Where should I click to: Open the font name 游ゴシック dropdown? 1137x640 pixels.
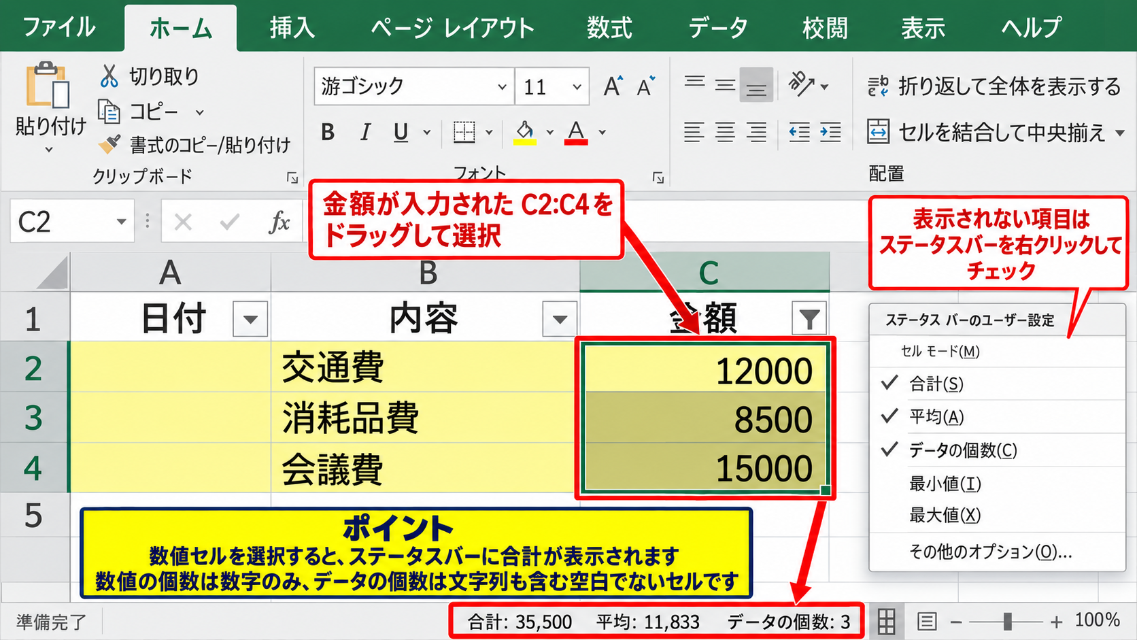tap(502, 86)
